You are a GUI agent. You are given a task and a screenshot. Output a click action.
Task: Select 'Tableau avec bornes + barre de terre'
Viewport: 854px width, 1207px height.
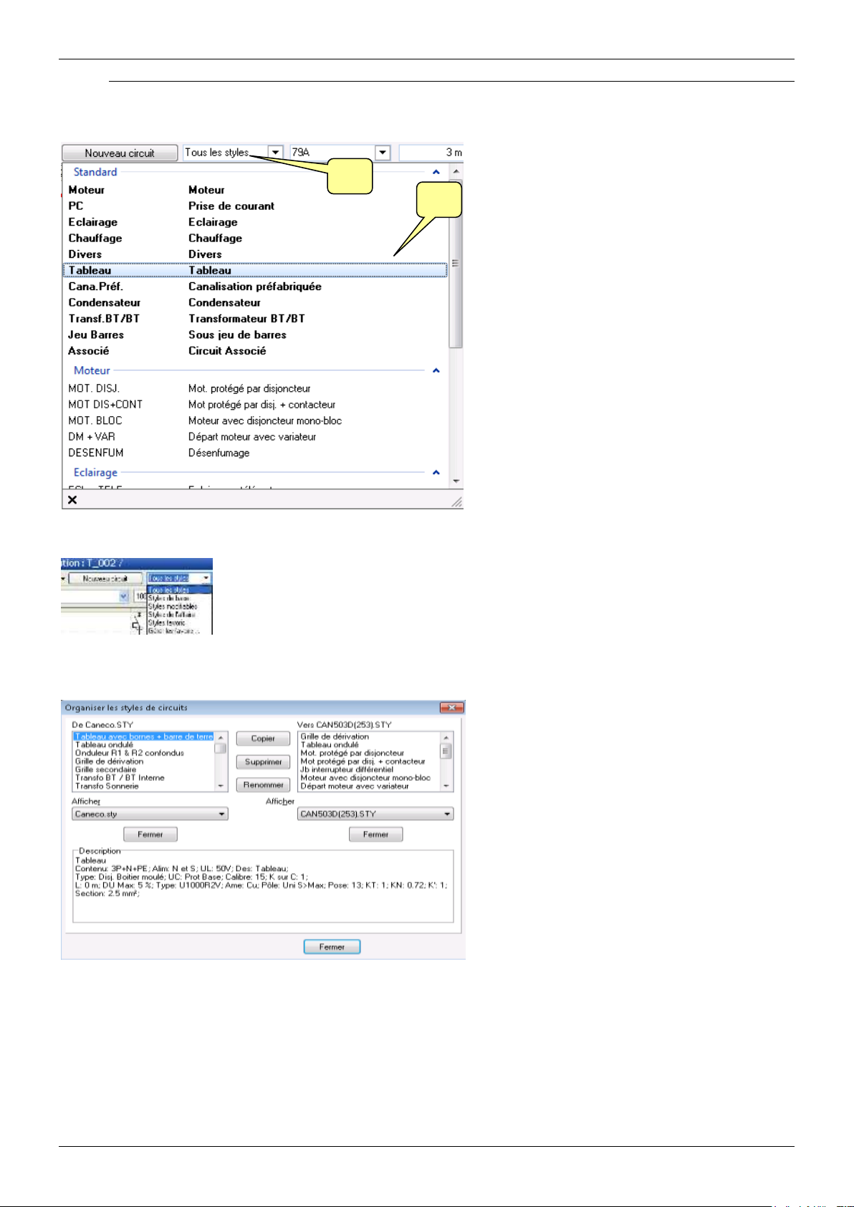coord(143,736)
